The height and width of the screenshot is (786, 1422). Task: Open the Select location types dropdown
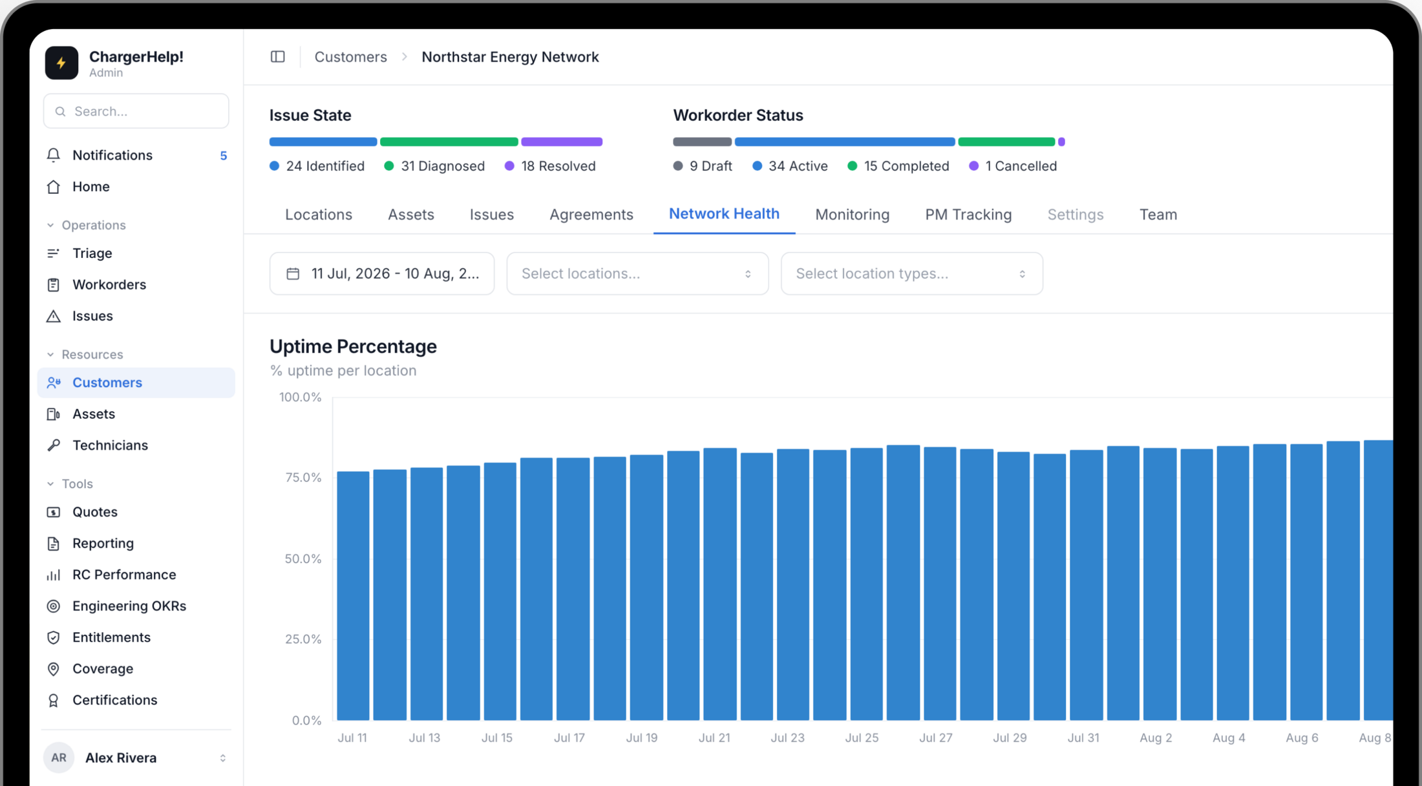click(911, 273)
